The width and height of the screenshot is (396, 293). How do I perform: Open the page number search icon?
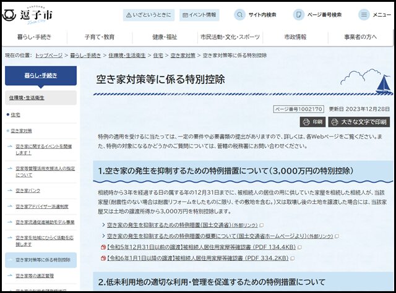[298, 15]
